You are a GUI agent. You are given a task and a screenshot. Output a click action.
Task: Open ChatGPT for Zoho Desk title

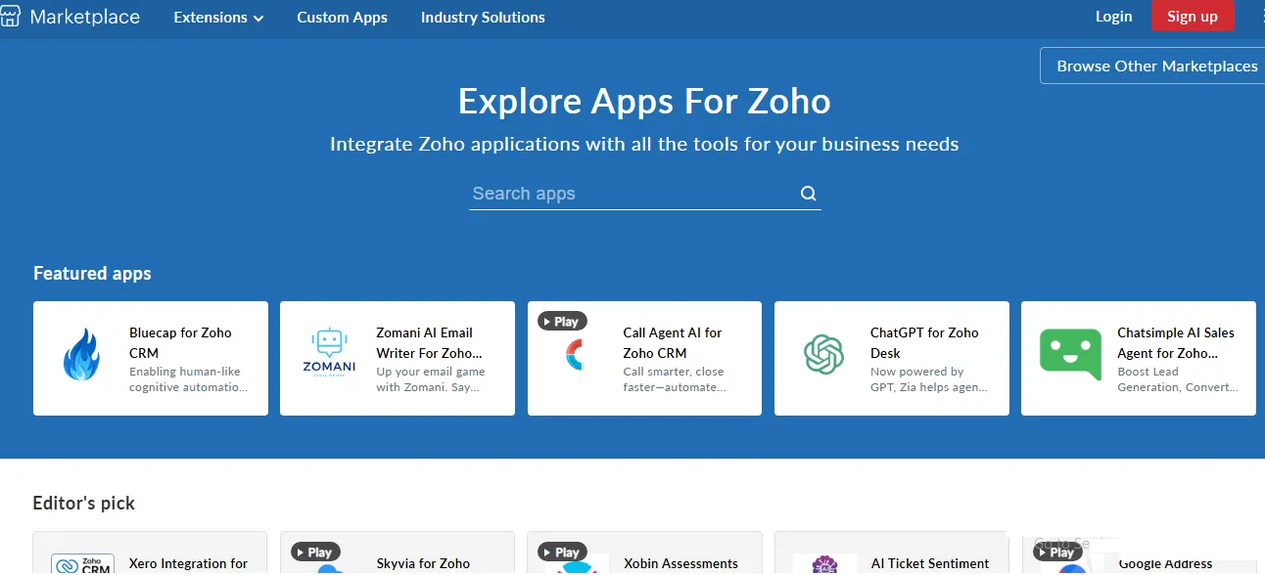coord(924,342)
